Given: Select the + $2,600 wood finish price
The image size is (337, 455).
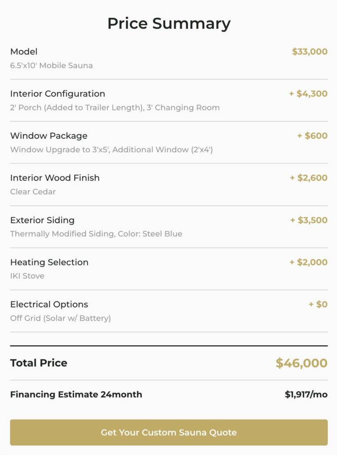Looking at the screenshot, I should click(x=309, y=178).
